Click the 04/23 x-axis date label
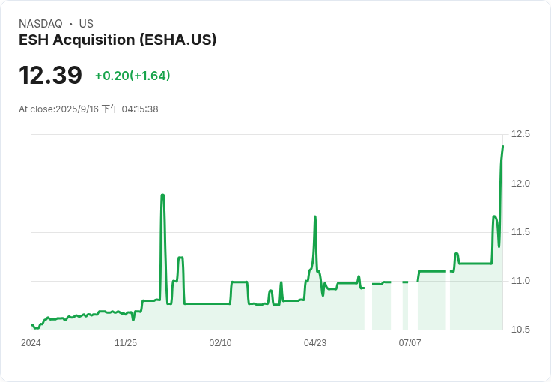Image resolution: width=551 pixels, height=382 pixels. [x=315, y=343]
